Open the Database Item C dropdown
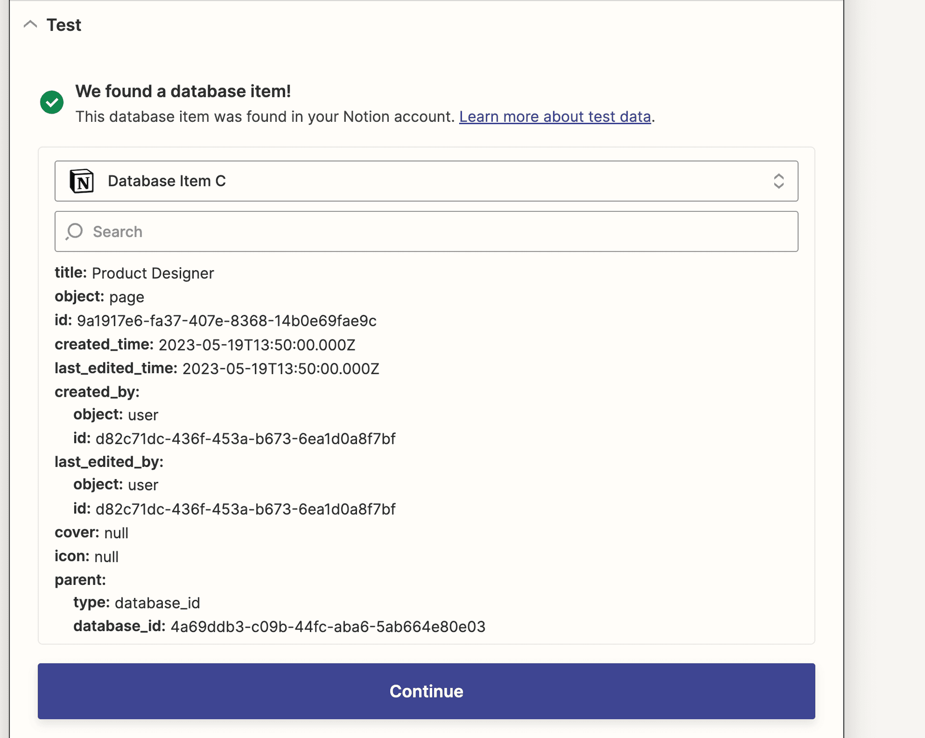Screen dimensions: 925x738 click(426, 181)
